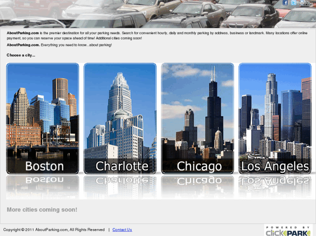Choose the Los Angeles city card
Viewport: 316px width, 236px height.
tap(275, 119)
